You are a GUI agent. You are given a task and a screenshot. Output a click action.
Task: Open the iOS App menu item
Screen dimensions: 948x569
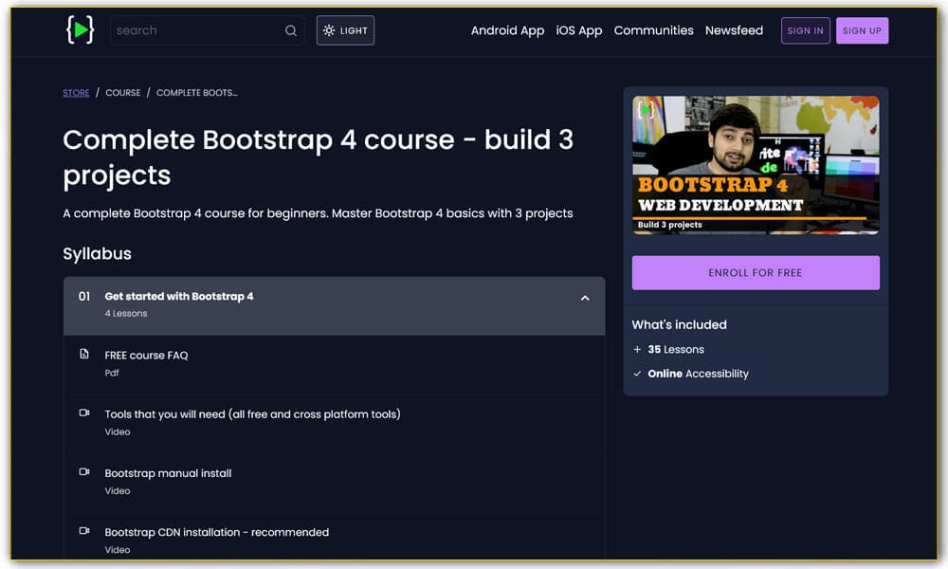tap(578, 30)
